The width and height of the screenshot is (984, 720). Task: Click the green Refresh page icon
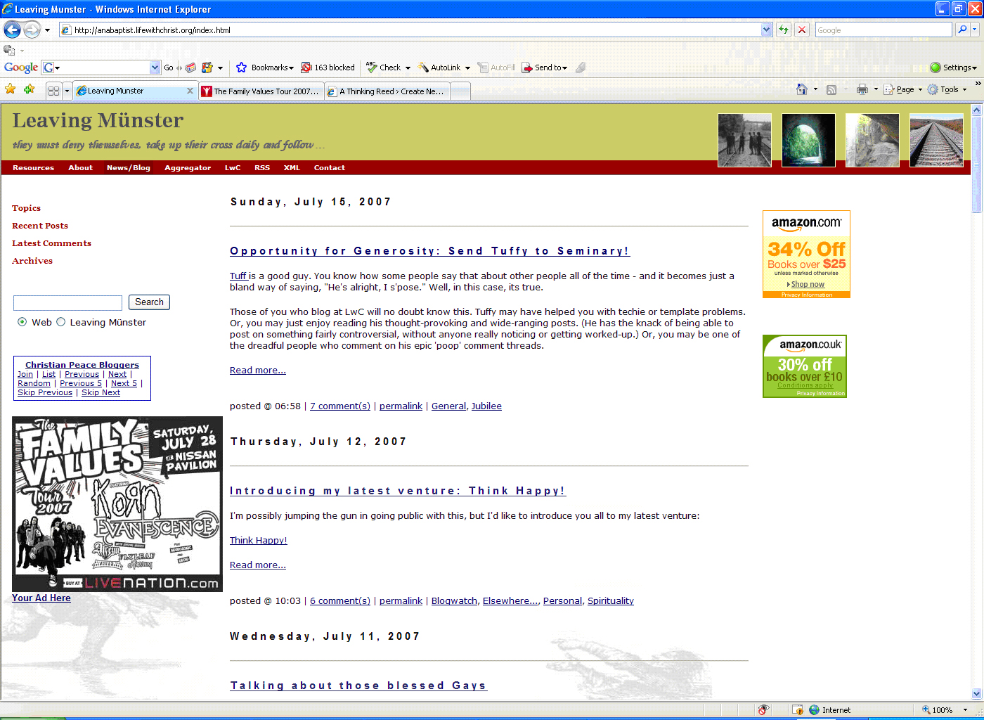(784, 30)
